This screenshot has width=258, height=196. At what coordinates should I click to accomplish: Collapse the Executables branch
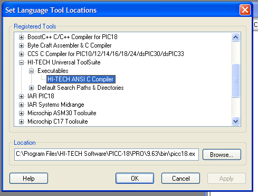click(31, 71)
